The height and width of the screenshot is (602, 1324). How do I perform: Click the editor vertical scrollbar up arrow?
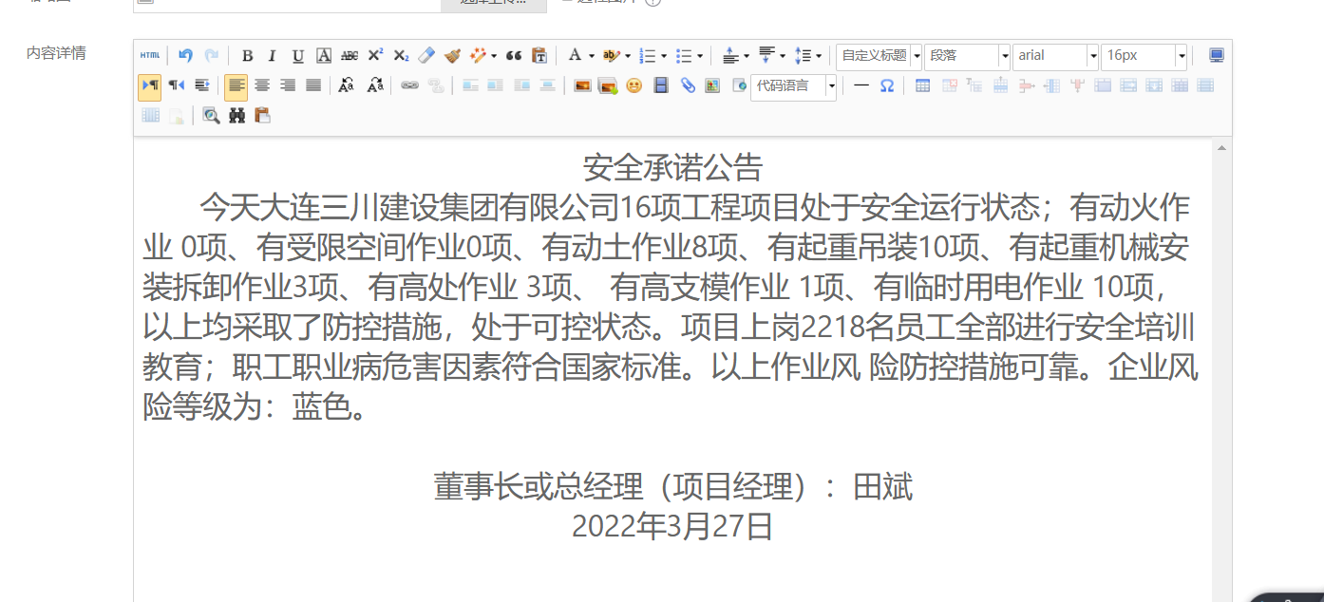pyautogui.click(x=1222, y=147)
